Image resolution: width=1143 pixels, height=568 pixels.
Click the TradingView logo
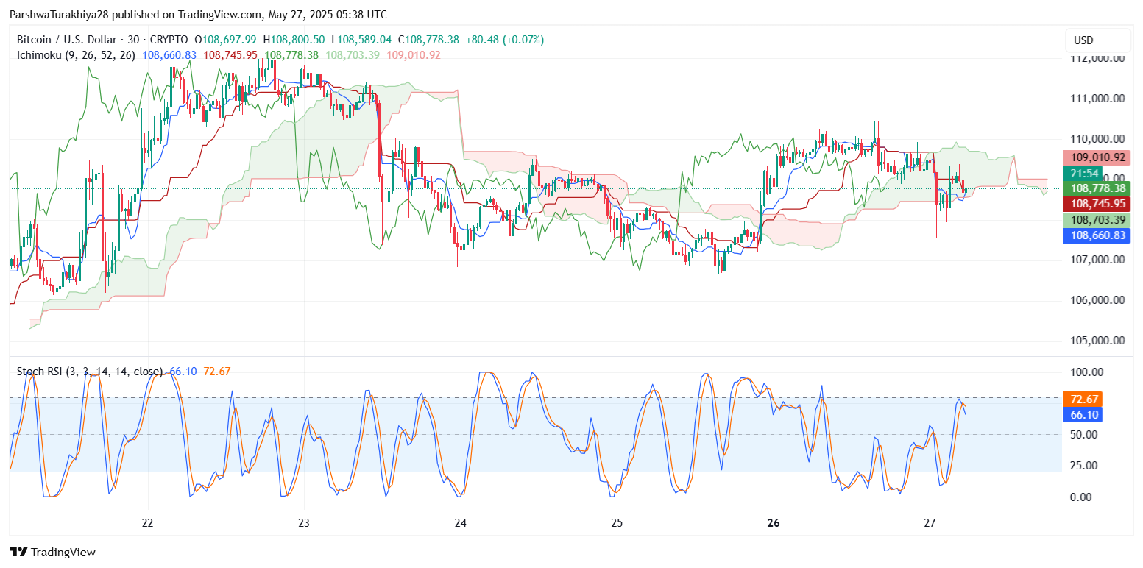click(x=52, y=552)
